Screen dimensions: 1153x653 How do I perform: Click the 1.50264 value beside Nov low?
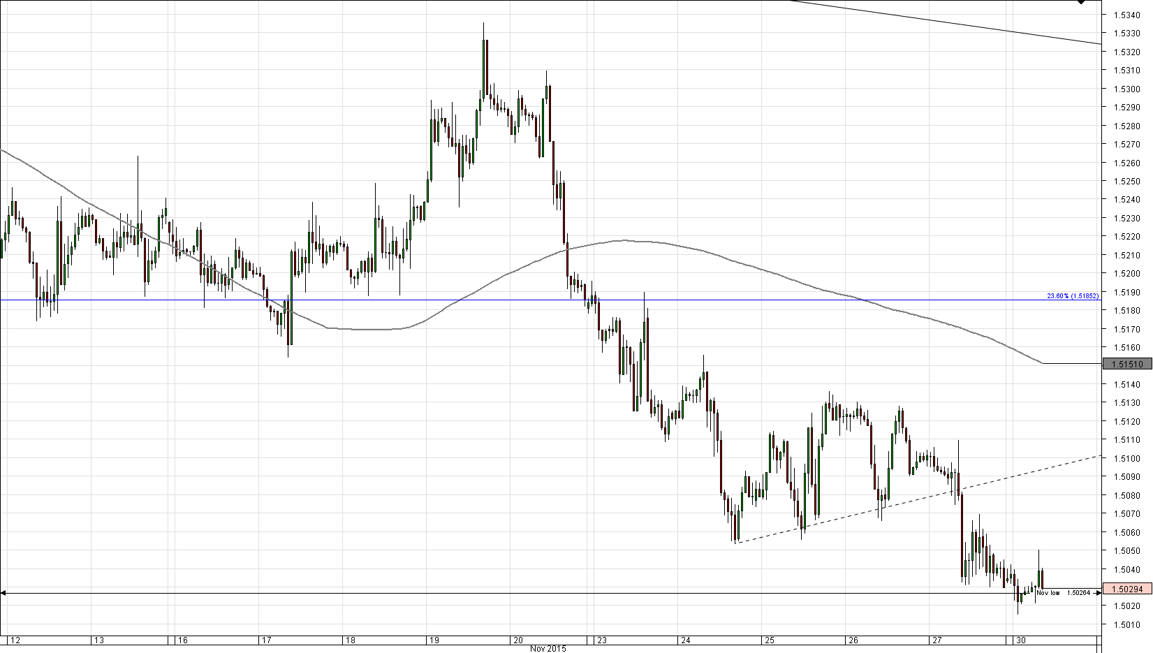[x=1079, y=593]
